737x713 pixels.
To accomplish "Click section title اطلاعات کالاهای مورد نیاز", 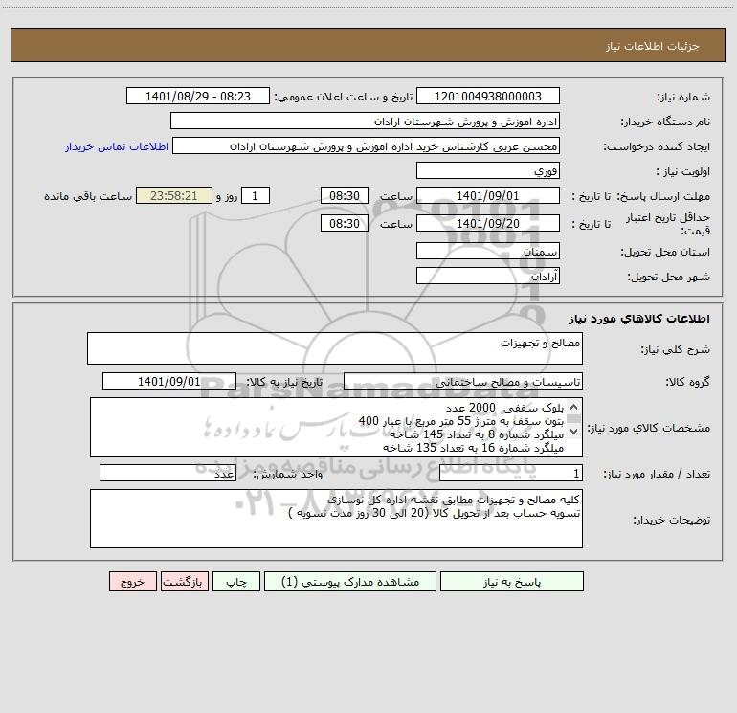I will click(x=639, y=319).
